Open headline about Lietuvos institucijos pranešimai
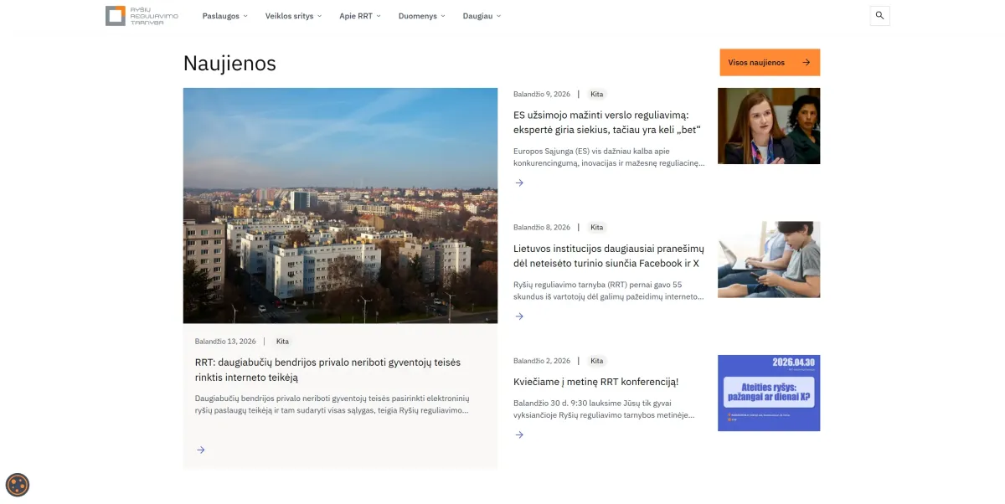 pyautogui.click(x=608, y=256)
